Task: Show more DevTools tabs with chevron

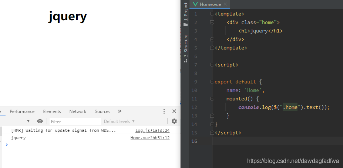Action: 120,111
